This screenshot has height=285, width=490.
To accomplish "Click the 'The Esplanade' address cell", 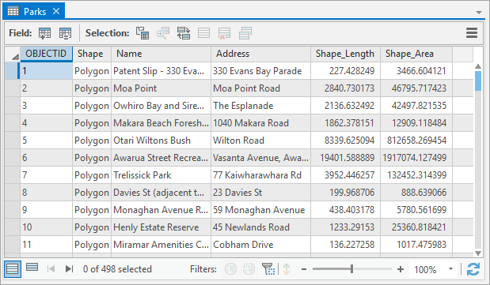I will (260, 106).
